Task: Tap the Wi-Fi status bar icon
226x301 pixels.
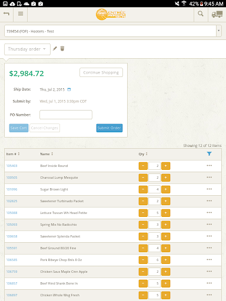Action: (x=184, y=4)
